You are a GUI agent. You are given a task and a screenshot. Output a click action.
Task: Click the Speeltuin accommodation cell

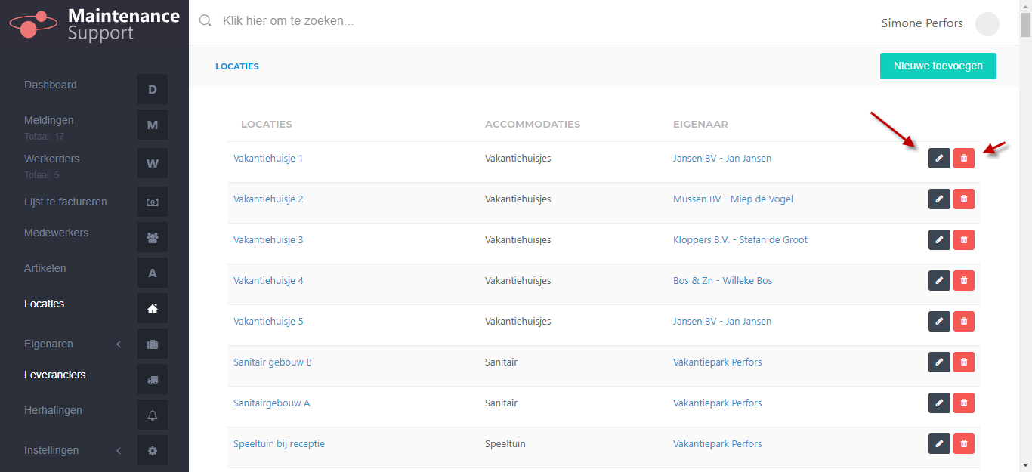[505, 444]
